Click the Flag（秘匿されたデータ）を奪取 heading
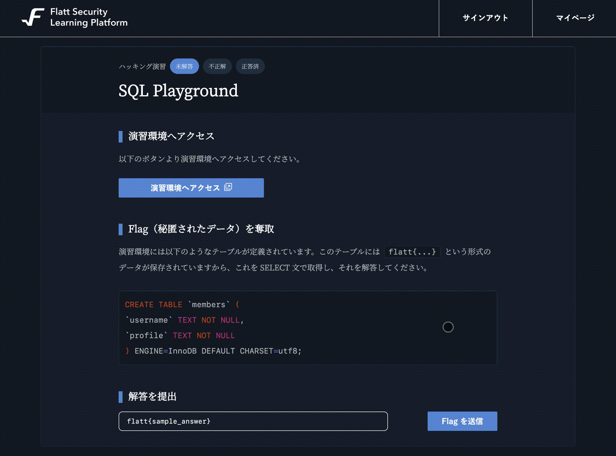 201,229
